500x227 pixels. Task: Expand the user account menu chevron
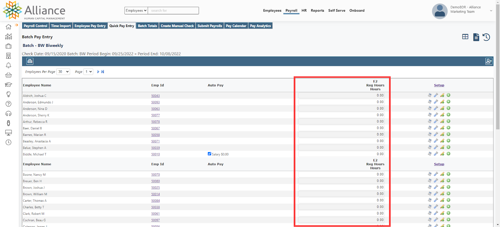(x=491, y=11)
